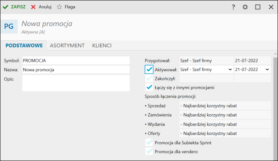Enable Promocja dla vendero checkbox
The image size is (278, 161).
click(149, 152)
